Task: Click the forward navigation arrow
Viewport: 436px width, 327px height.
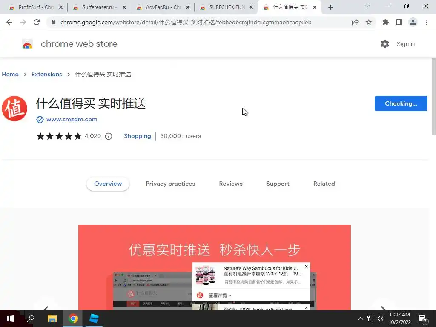Action: point(23,22)
